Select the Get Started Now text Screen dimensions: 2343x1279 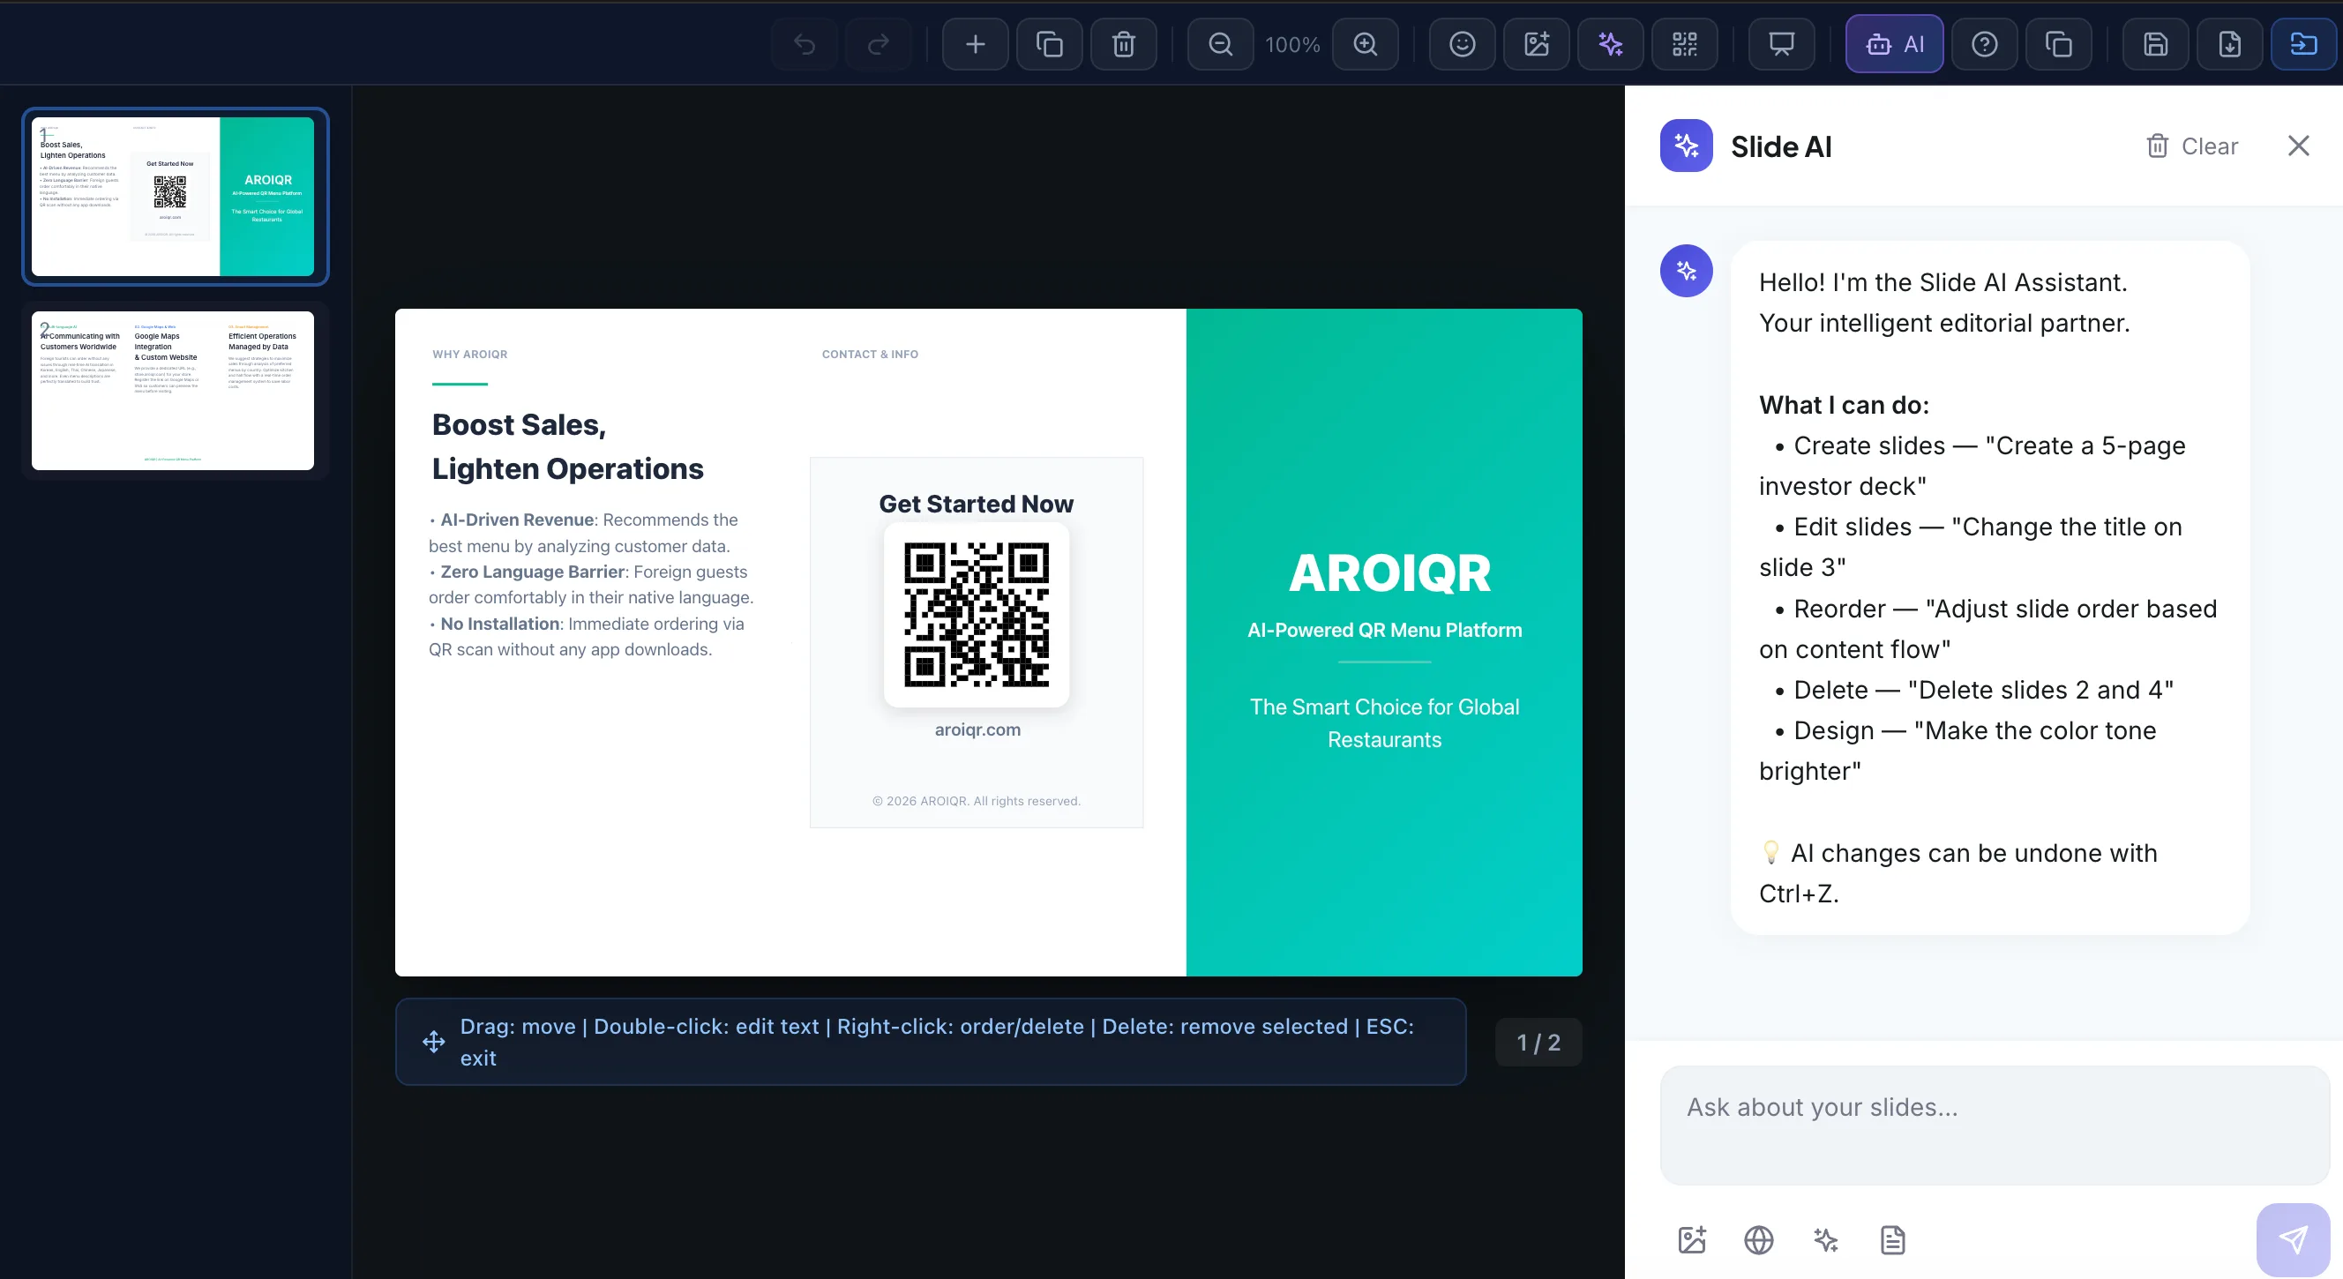point(976,504)
